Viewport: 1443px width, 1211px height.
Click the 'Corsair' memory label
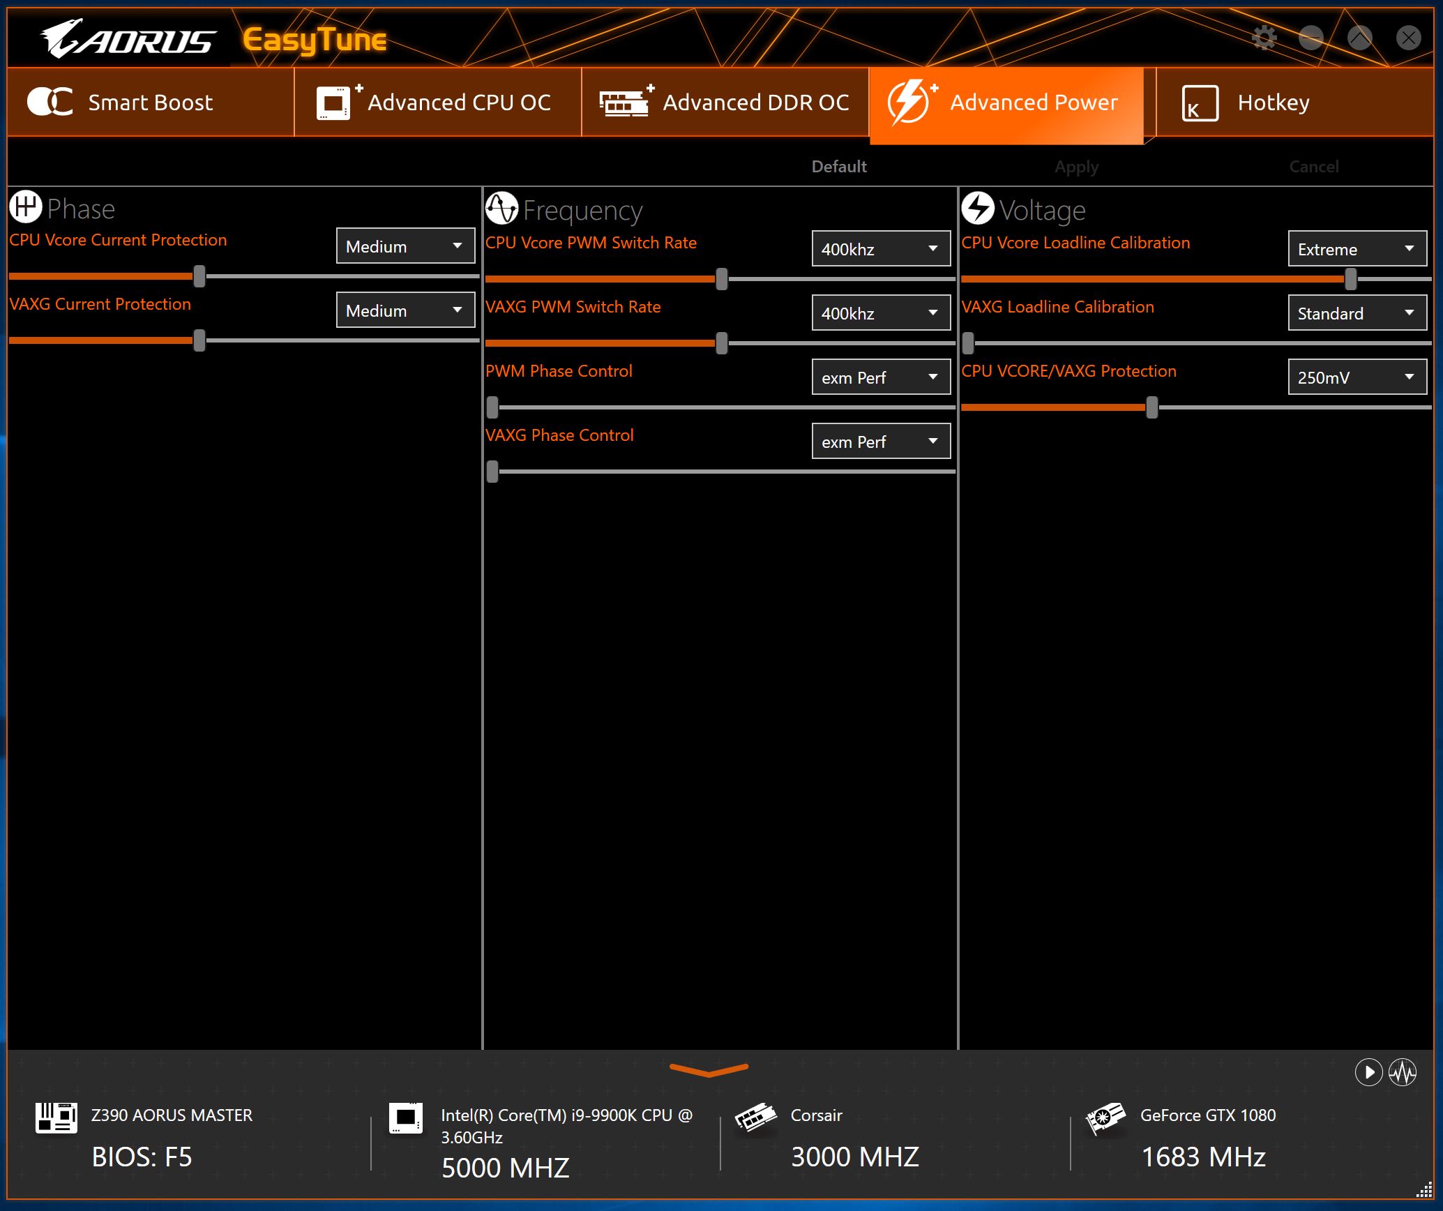click(x=817, y=1115)
